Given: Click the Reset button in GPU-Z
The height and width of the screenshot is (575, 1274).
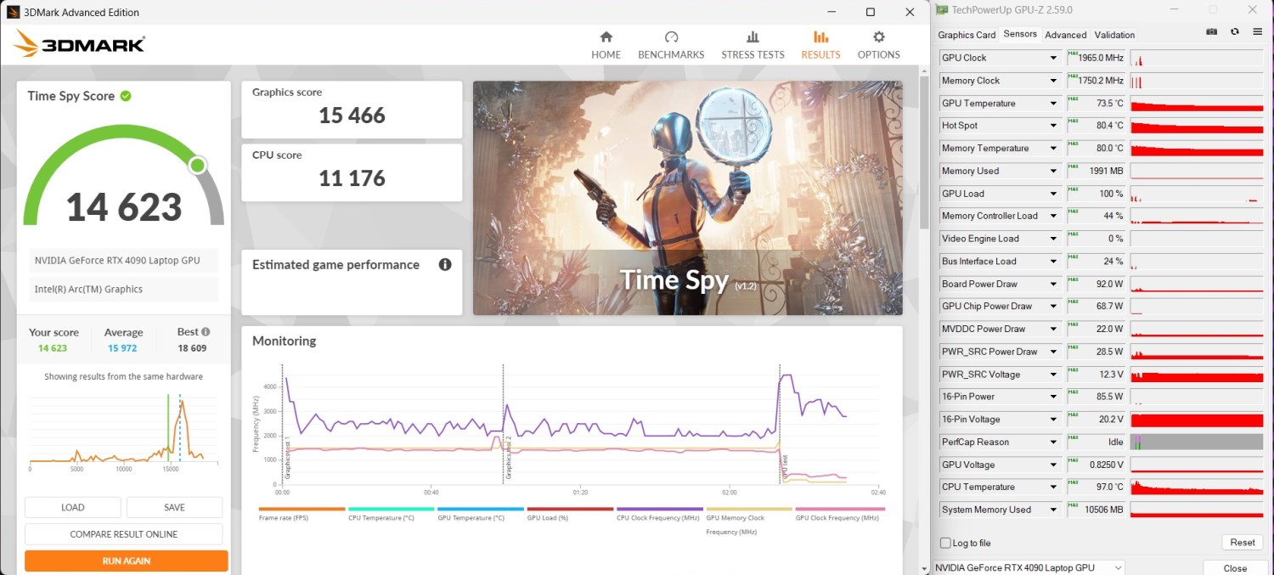Looking at the screenshot, I should 1242,542.
